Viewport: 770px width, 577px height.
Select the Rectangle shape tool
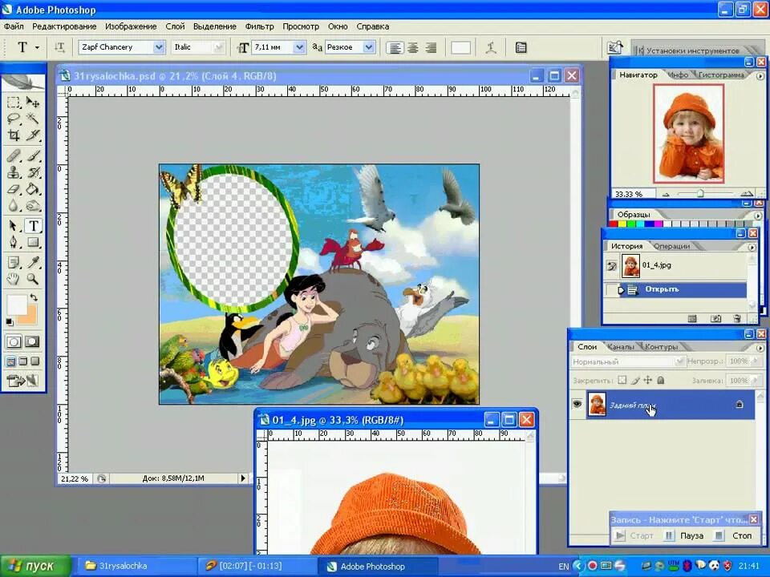(x=32, y=242)
